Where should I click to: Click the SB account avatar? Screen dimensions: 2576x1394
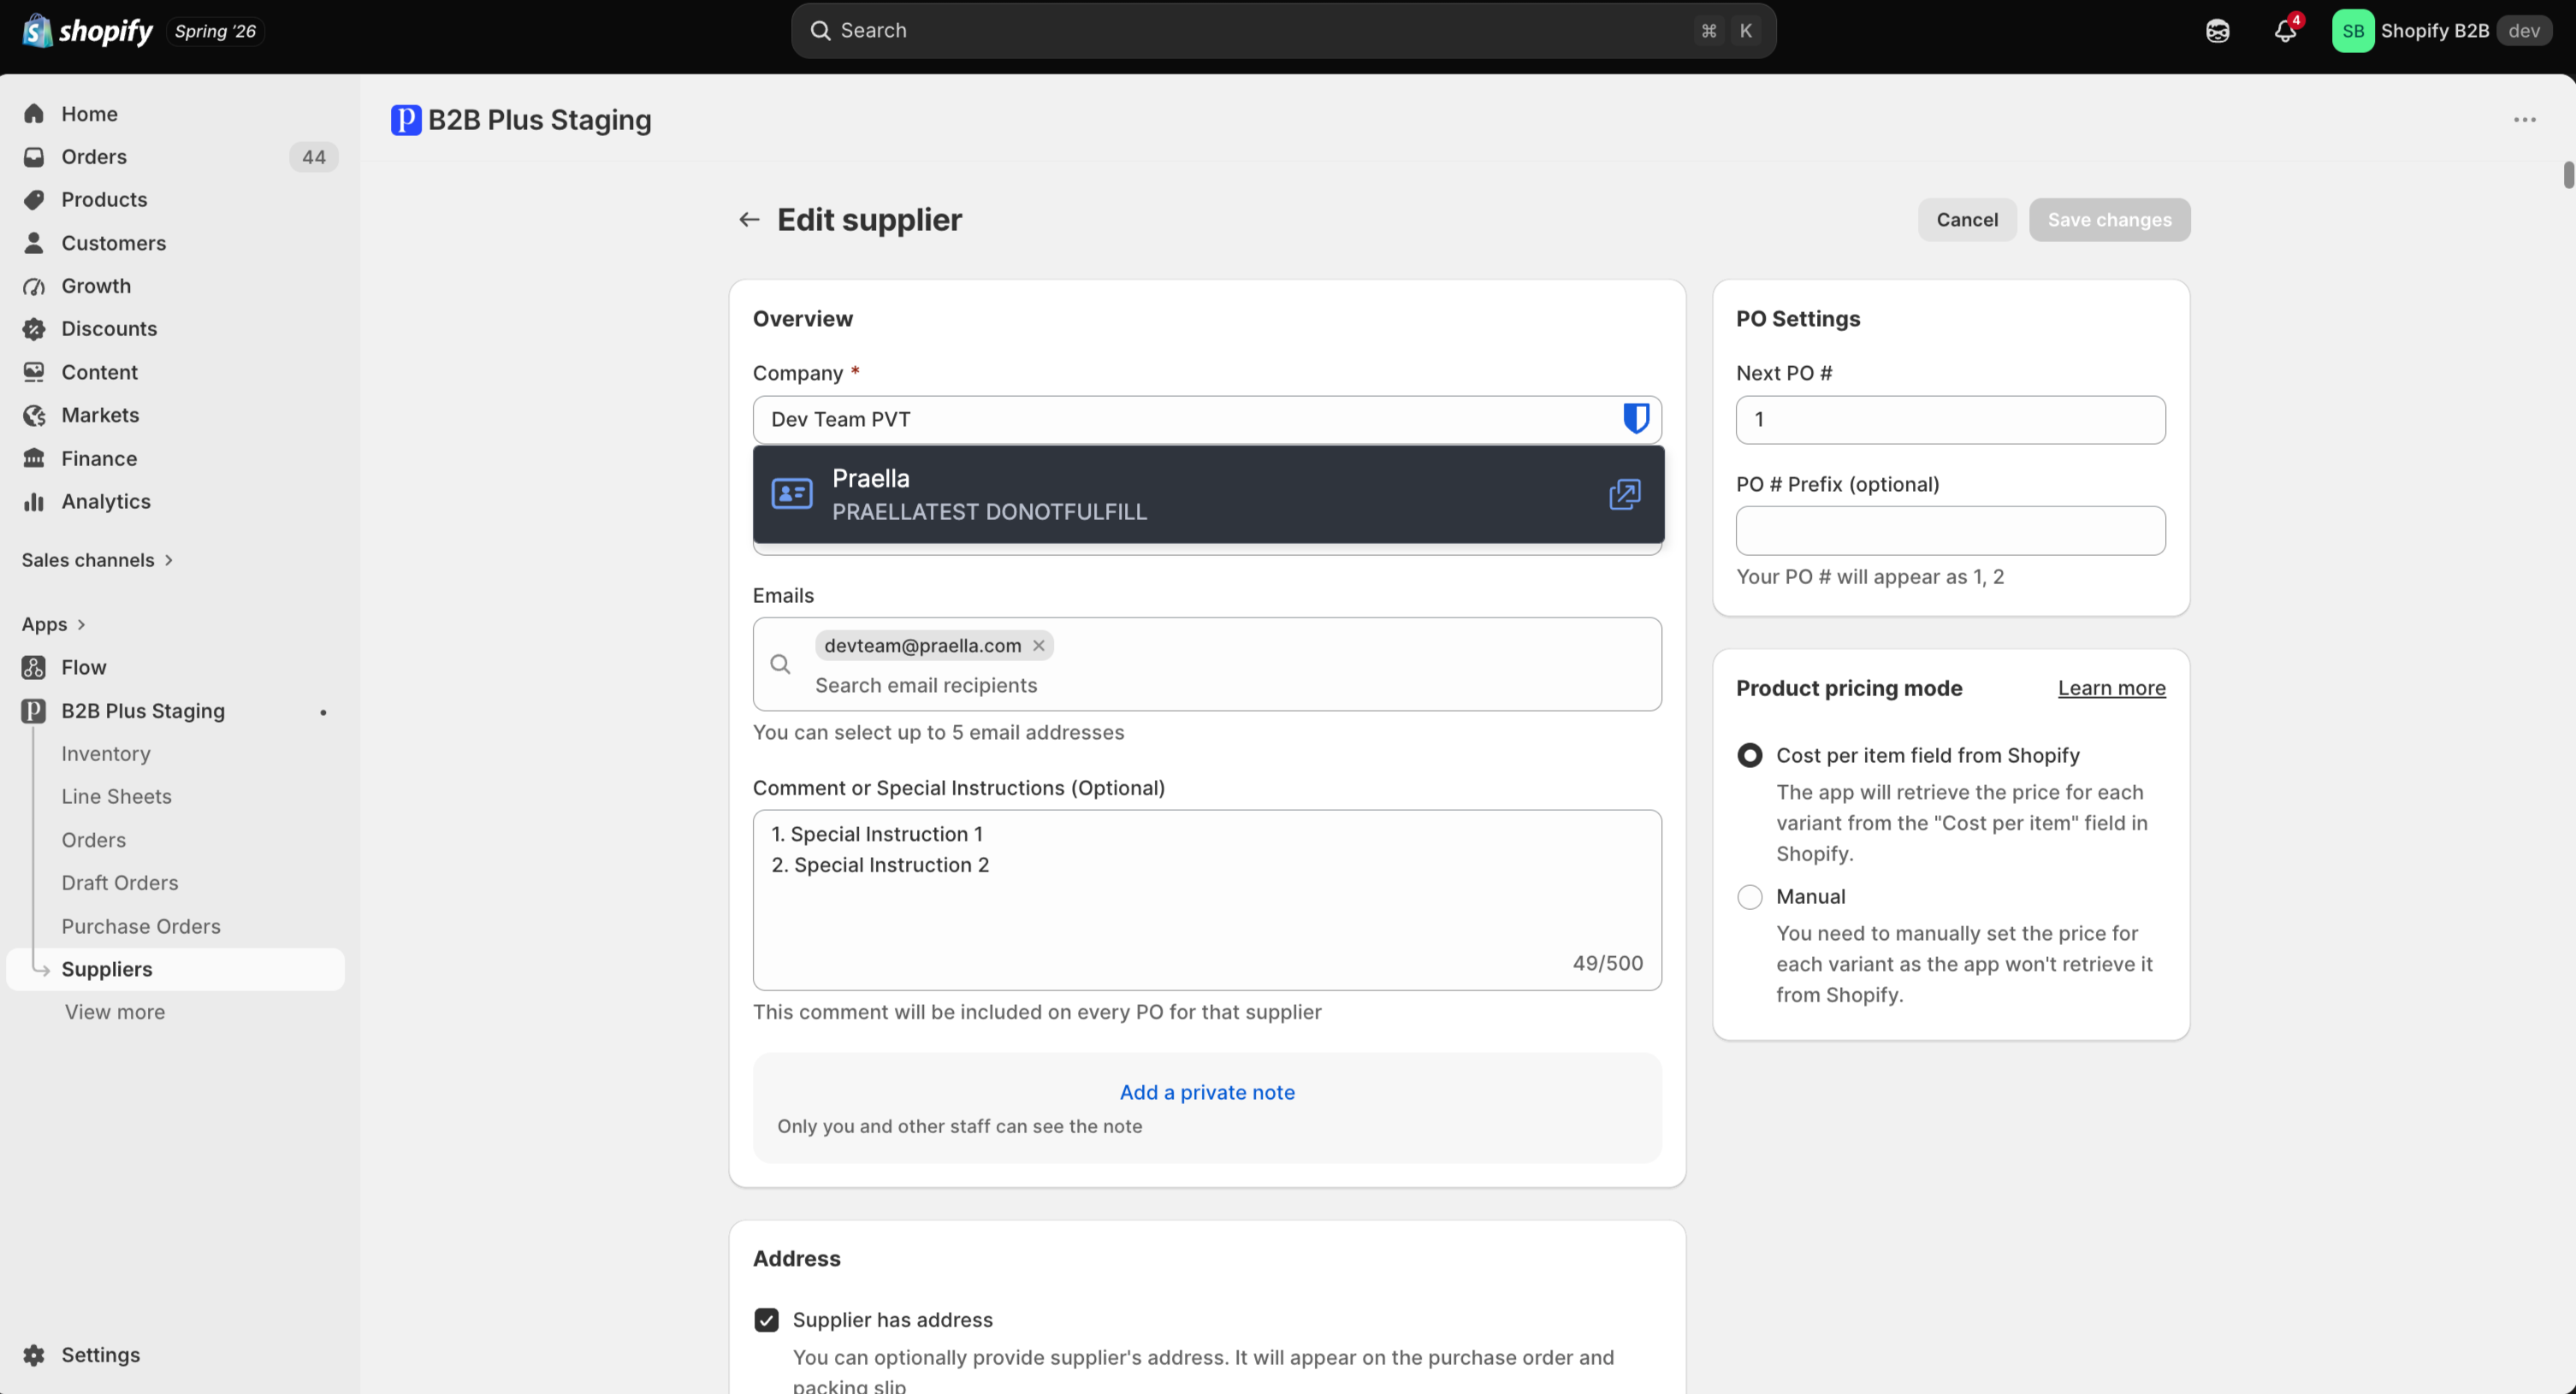coord(2353,31)
